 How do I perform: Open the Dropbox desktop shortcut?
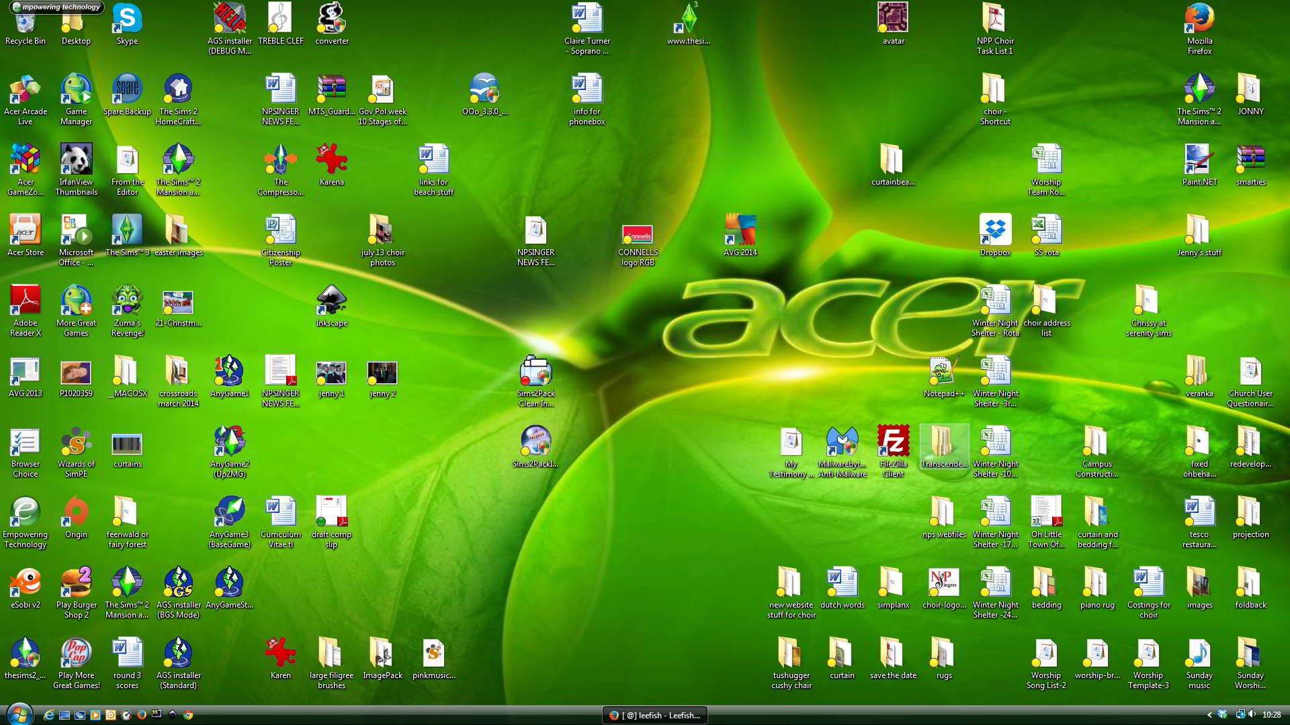click(995, 235)
